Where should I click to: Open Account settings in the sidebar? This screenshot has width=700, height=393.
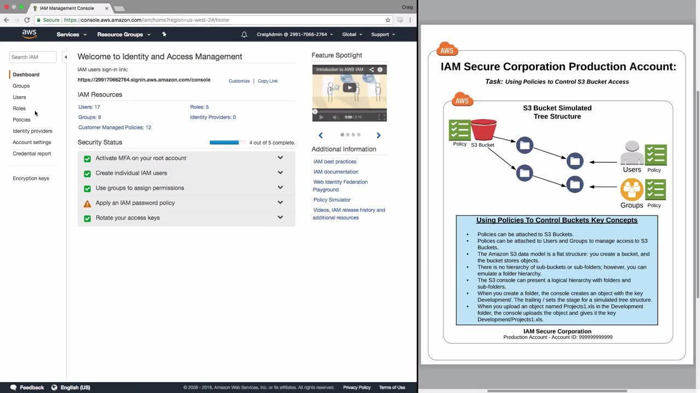click(32, 142)
